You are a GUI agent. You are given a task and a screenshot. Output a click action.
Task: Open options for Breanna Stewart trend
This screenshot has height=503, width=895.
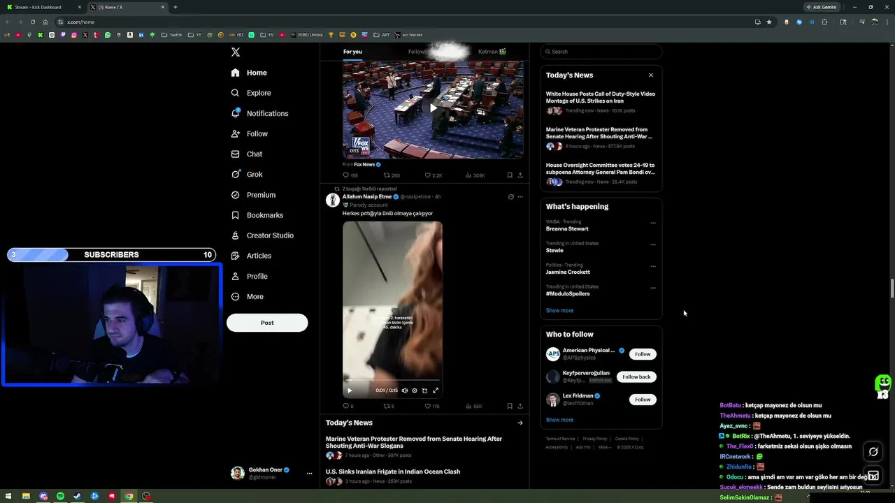pyautogui.click(x=653, y=223)
